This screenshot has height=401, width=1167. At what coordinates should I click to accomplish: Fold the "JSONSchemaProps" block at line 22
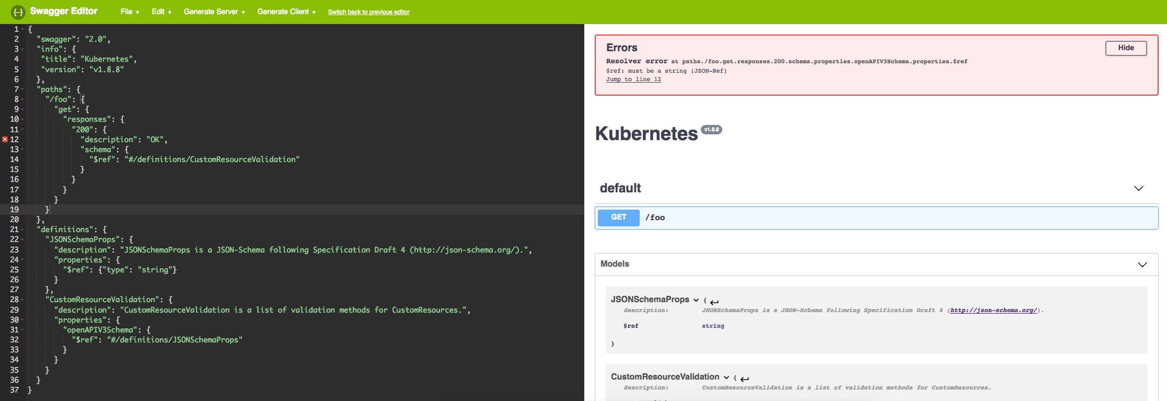click(22, 239)
